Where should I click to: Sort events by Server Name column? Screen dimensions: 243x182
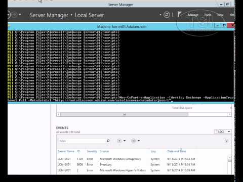click(66, 151)
